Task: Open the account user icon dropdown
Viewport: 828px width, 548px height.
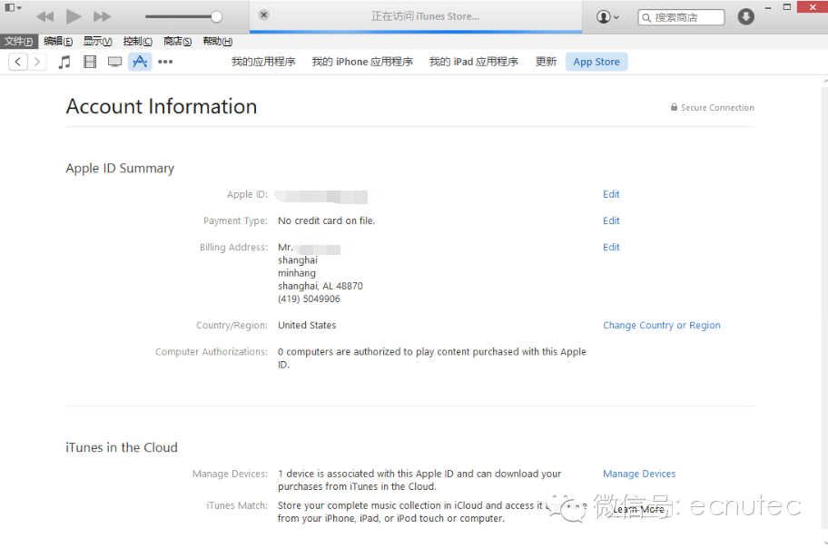Action: point(607,17)
